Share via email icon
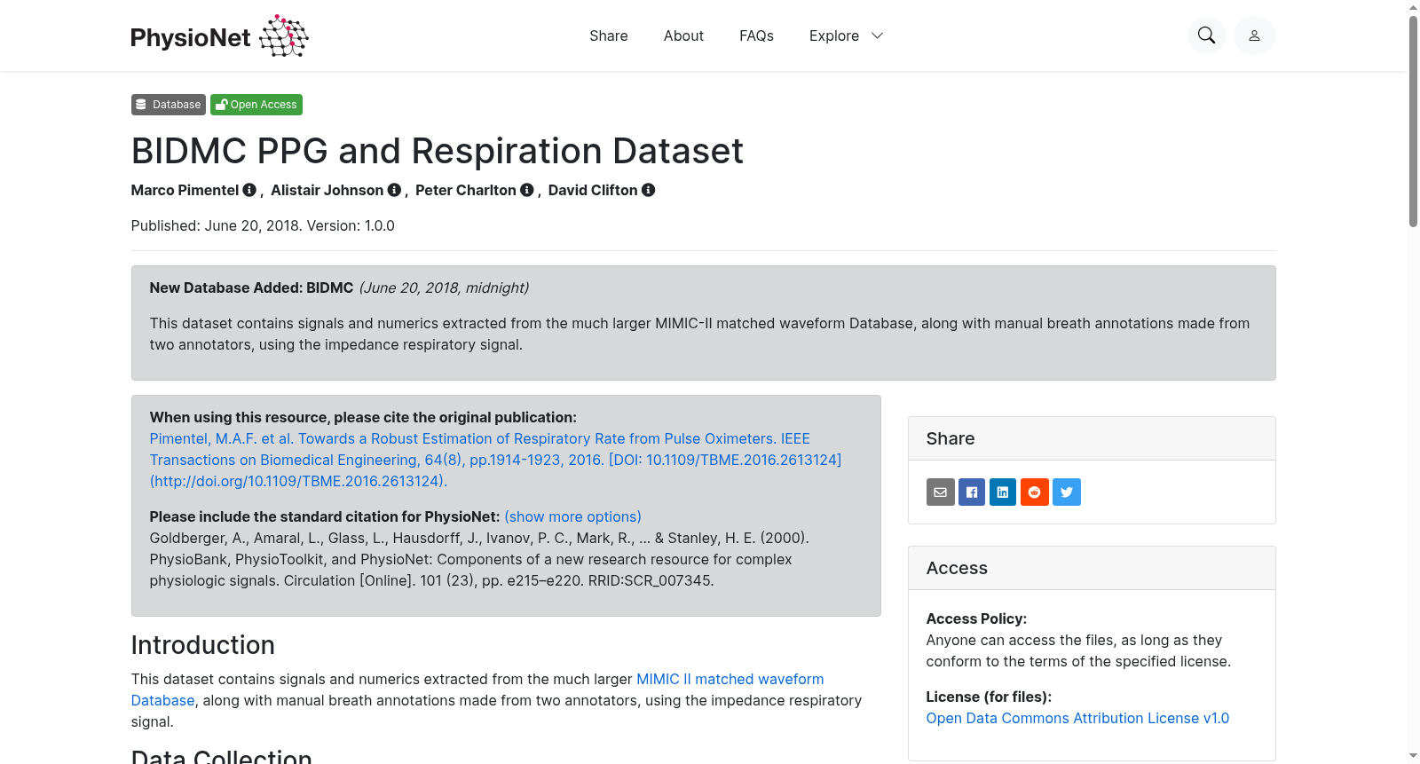Image resolution: width=1420 pixels, height=764 pixels. click(x=941, y=492)
